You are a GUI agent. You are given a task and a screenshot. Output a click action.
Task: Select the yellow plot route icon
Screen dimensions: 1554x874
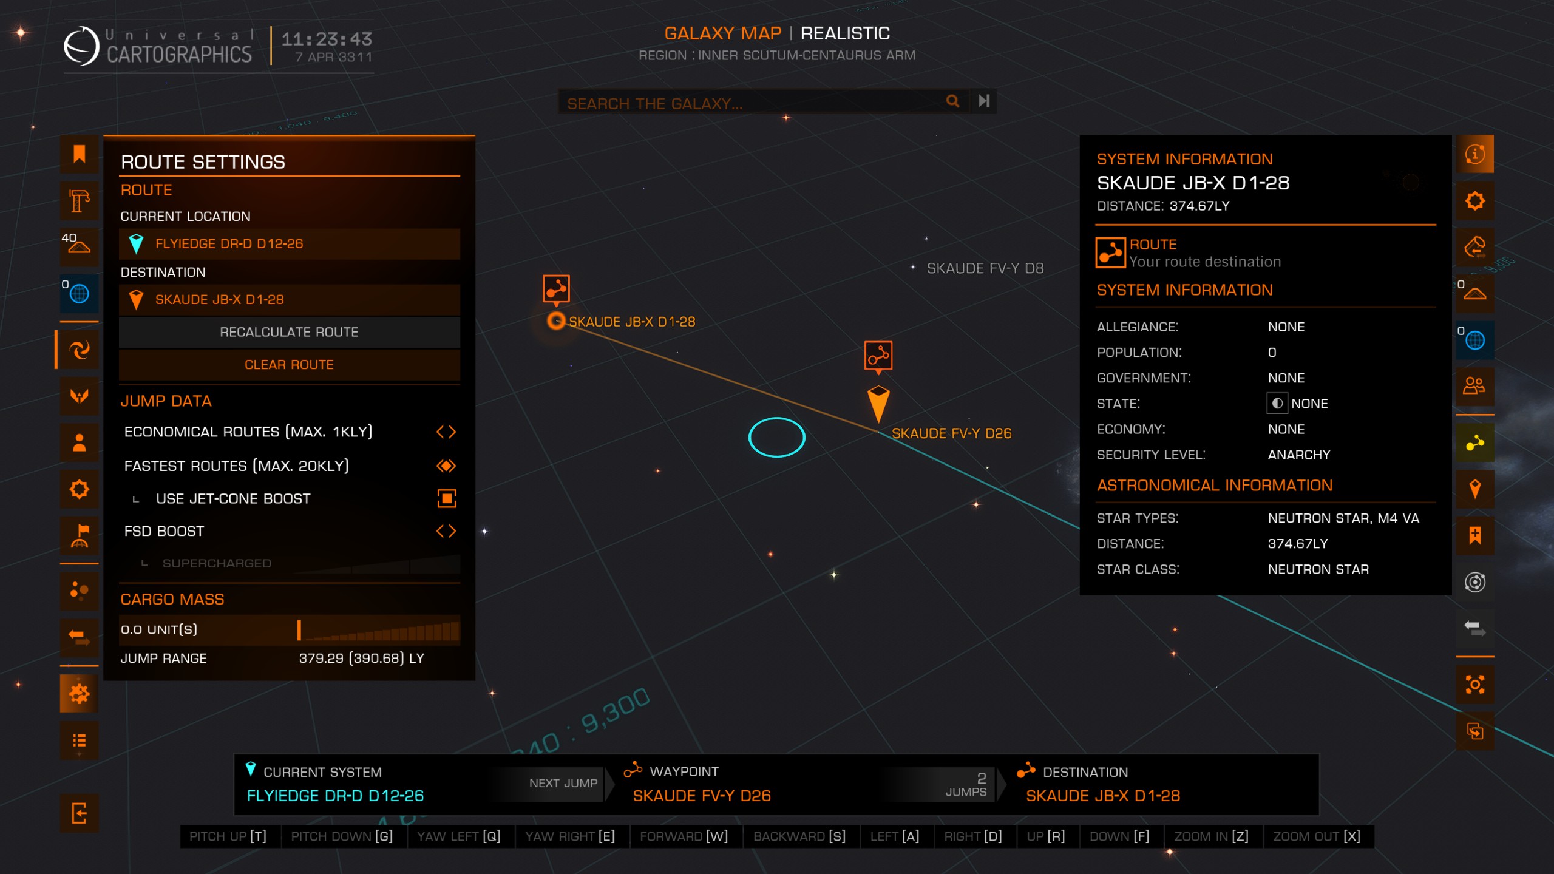click(x=1475, y=444)
